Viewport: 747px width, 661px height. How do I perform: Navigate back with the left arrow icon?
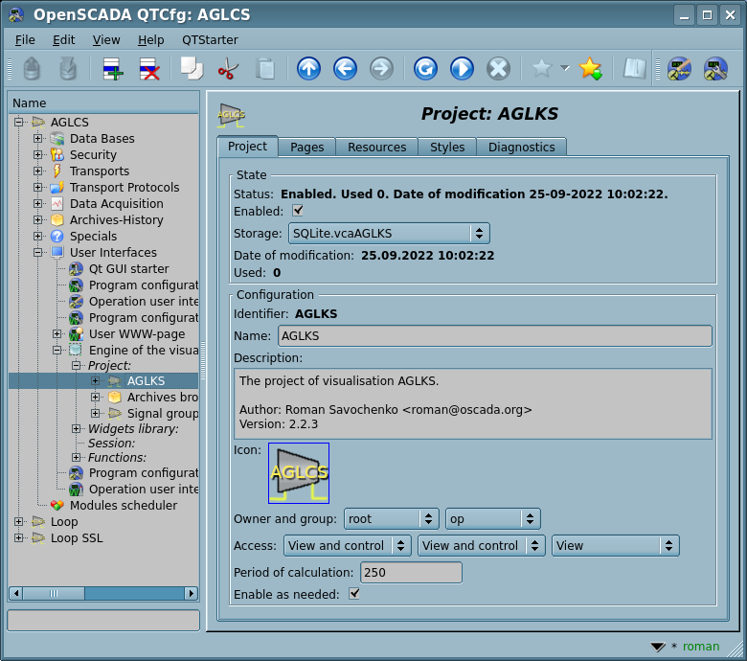(345, 69)
